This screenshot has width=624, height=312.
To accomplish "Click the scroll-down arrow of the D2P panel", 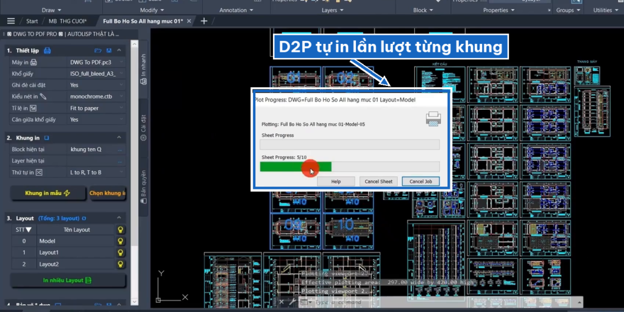I will [x=135, y=303].
